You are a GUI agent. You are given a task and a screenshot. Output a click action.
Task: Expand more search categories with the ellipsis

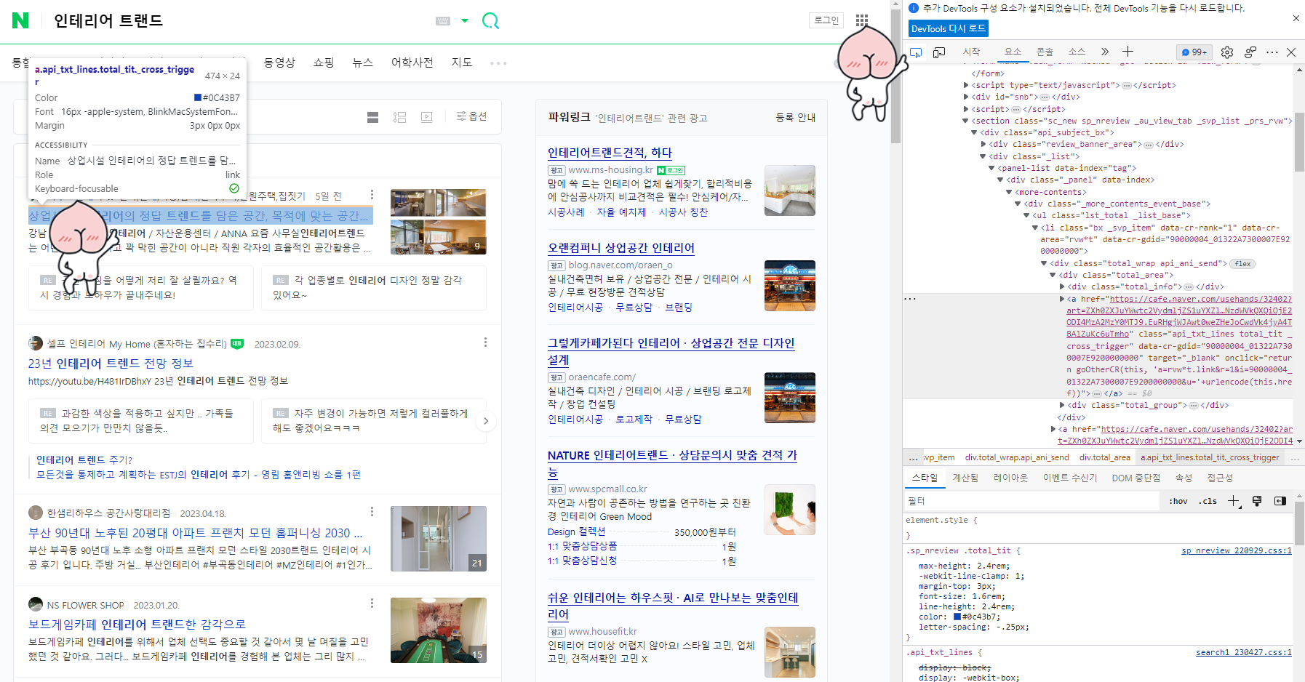pyautogui.click(x=498, y=63)
